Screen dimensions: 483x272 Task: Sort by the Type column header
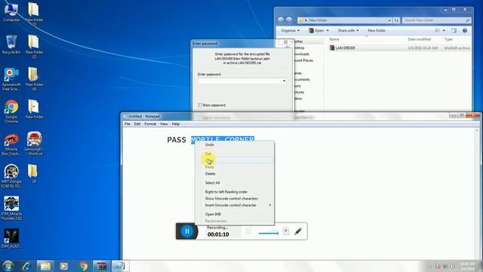pyautogui.click(x=448, y=39)
